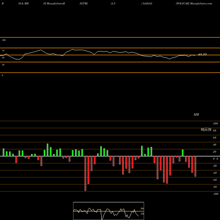
Task: Click the -56 value in the mini chart
Action: 142,209
